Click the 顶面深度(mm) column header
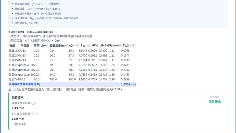The height and width of the screenshot is (133, 236). (x=59, y=45)
